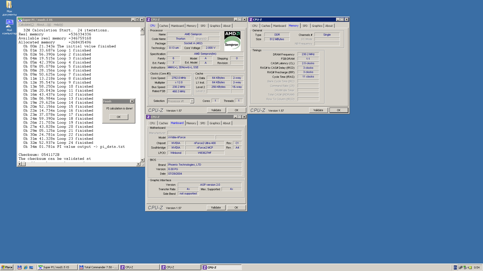Click the Core Speed 2762.0 MHz field
This screenshot has height=271, width=483.
point(179,78)
